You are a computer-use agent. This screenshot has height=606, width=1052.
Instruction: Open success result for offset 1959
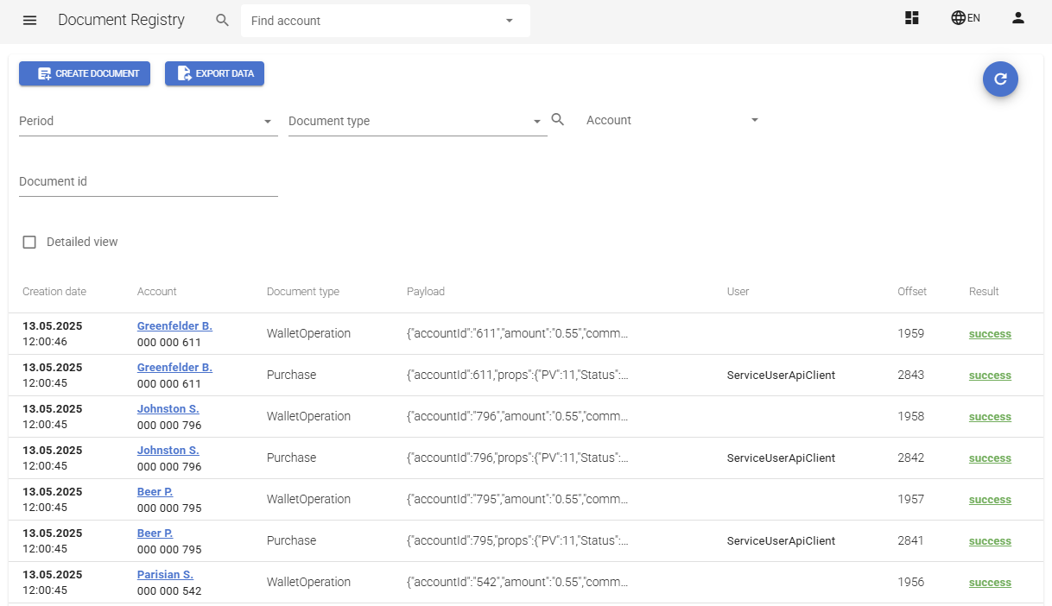[989, 334]
